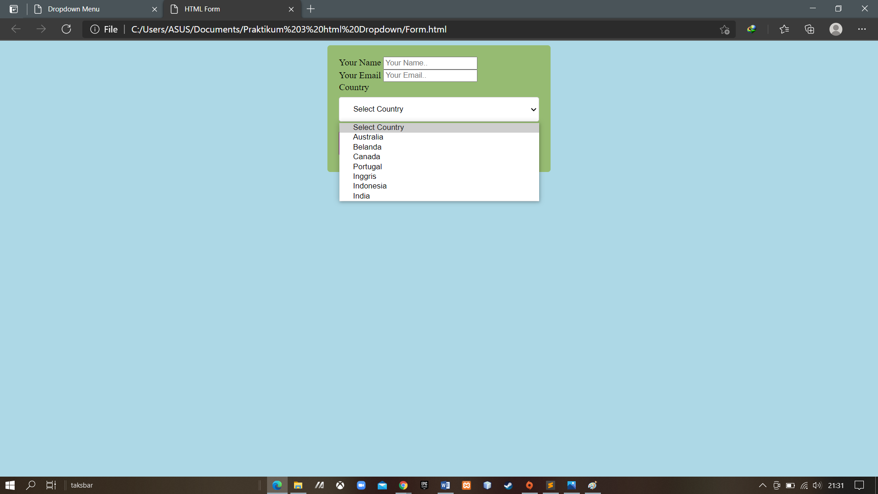Open the browser profile menu

(x=835, y=29)
